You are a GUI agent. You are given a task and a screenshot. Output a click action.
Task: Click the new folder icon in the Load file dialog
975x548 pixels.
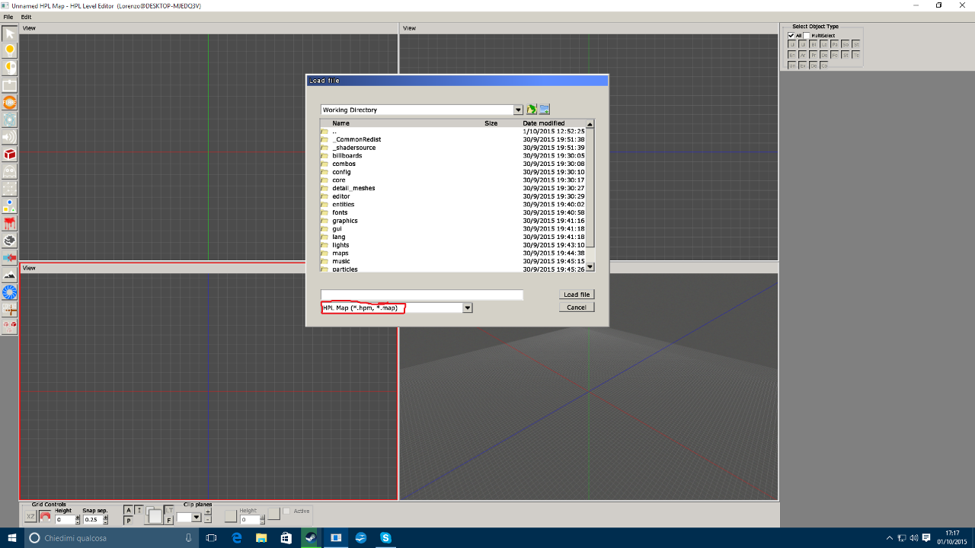(545, 110)
